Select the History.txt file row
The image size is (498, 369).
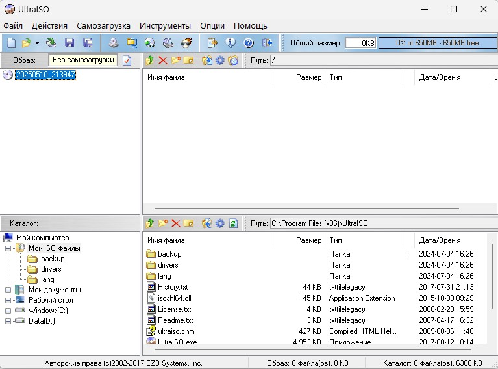click(x=314, y=287)
